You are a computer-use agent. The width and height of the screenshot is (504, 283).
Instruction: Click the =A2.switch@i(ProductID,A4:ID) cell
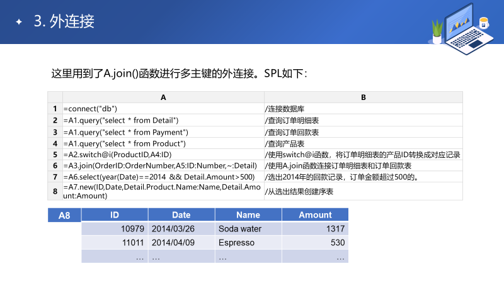coord(163,154)
